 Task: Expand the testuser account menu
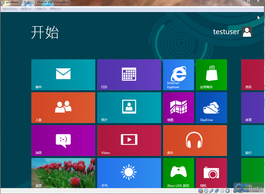pos(232,32)
